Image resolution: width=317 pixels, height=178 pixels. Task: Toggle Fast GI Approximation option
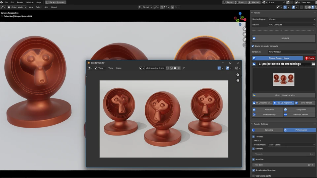click(284, 103)
